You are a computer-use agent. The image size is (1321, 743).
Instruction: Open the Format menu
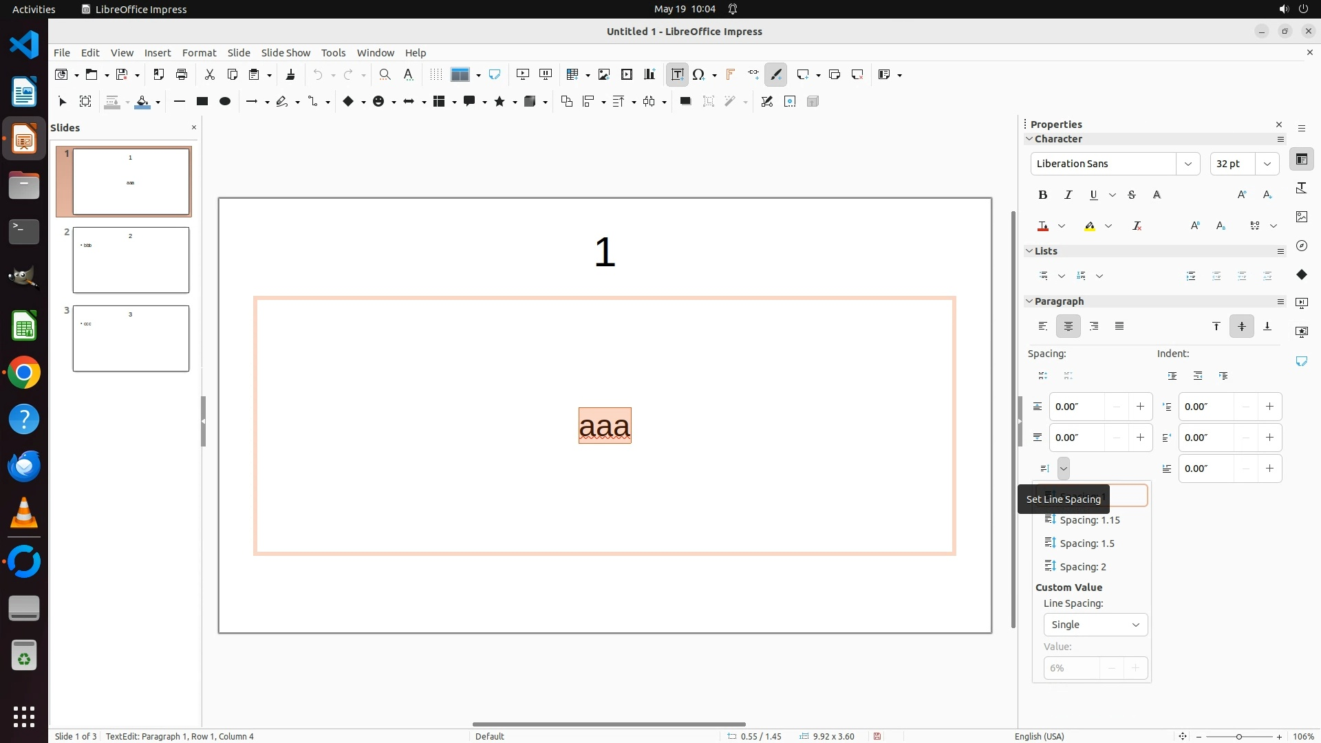[199, 52]
